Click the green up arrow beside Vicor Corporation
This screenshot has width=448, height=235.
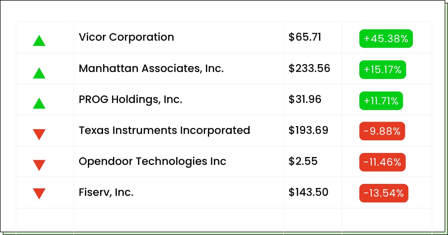pyautogui.click(x=39, y=40)
